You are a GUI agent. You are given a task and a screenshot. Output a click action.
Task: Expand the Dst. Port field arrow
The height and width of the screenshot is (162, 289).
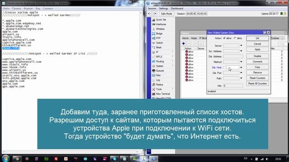coord(241,73)
